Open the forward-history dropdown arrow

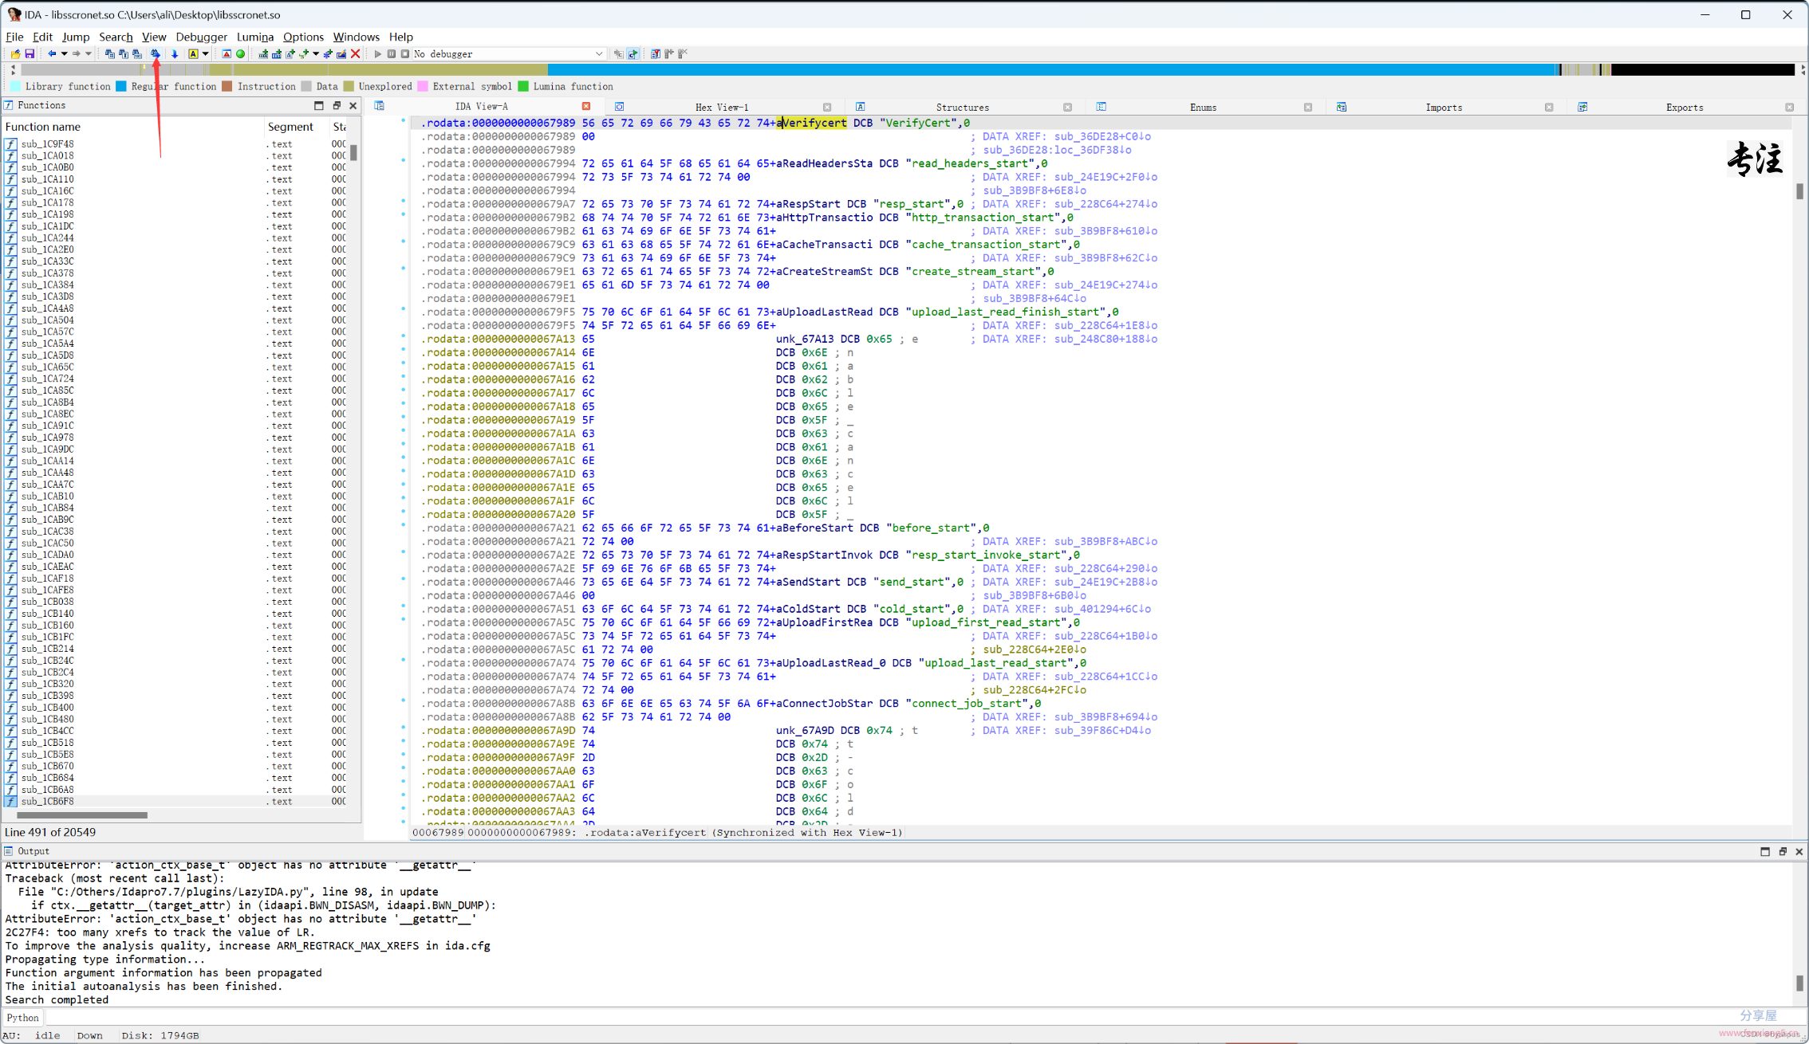pos(89,54)
